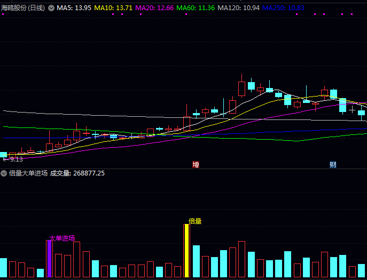This screenshot has height=280, width=367.
Task: Expand the 倍量大单进场 indicator dropdown arrow
Action: tap(4, 173)
